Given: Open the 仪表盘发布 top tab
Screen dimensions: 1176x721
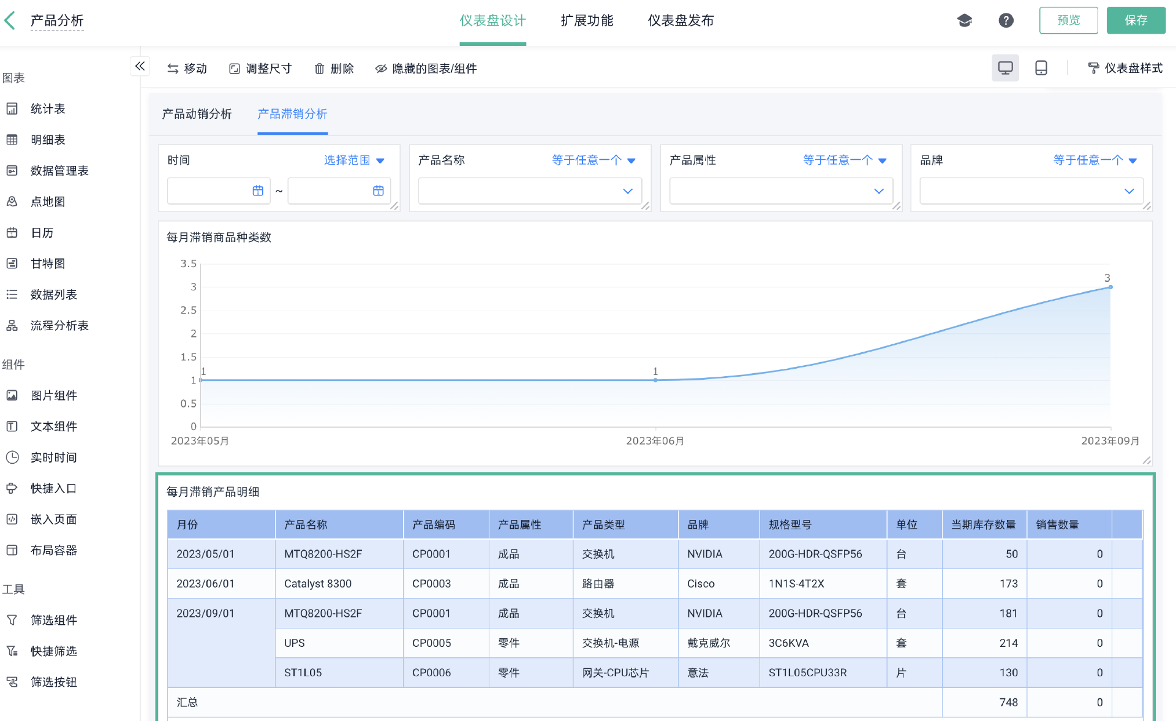Looking at the screenshot, I should pos(680,21).
